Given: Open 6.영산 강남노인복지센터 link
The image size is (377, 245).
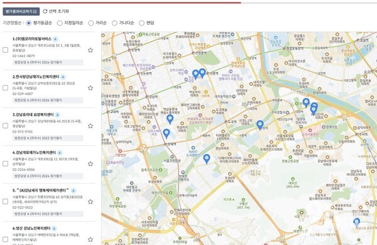Looking at the screenshot, I should click(x=31, y=229).
